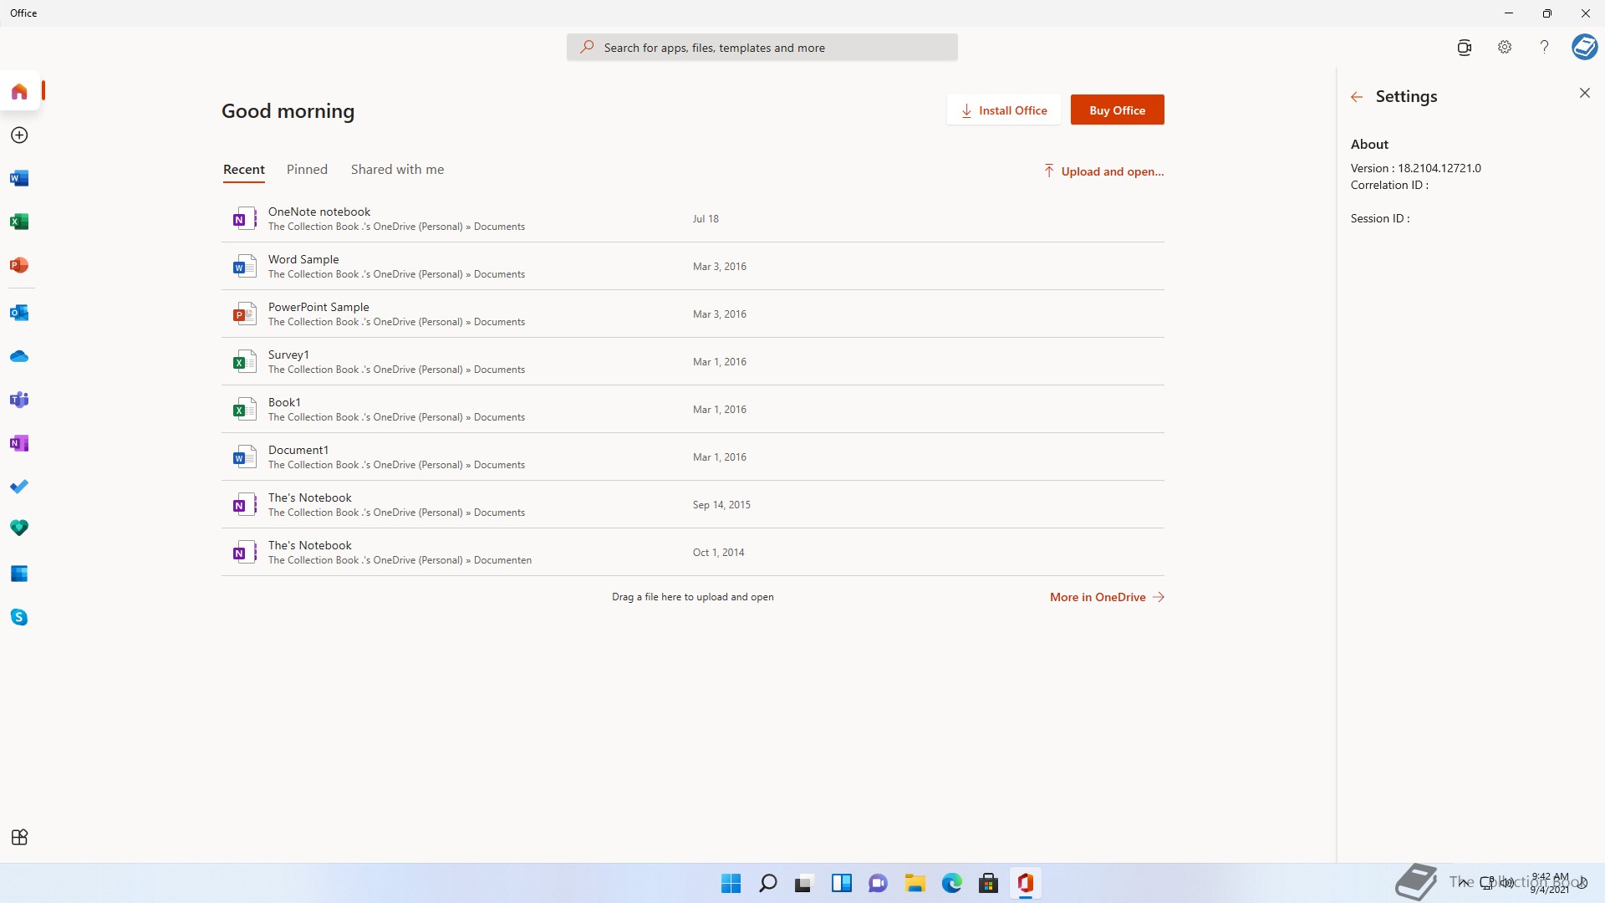Open Windows Start menu on taskbar
Viewport: 1605px width, 903px height.
731,884
